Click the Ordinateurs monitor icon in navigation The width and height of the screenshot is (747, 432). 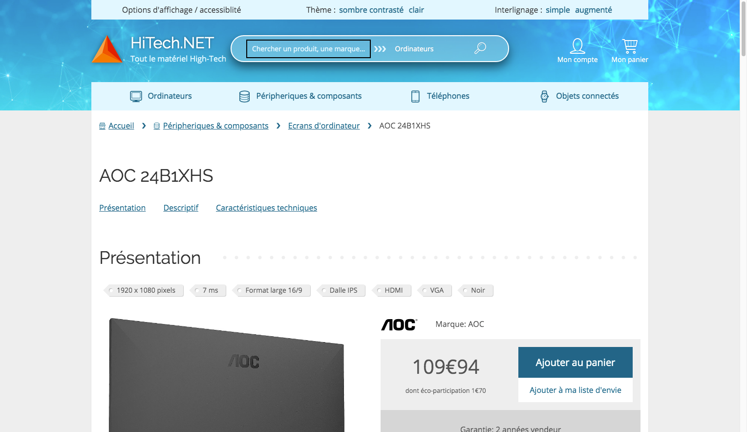point(136,96)
